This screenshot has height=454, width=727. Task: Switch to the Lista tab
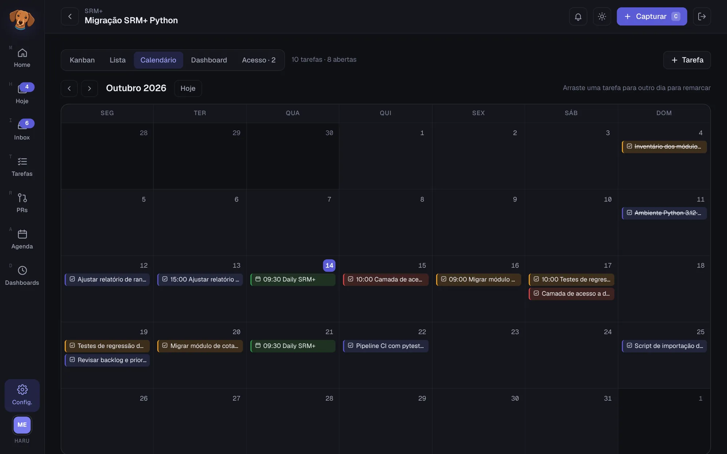(118, 60)
